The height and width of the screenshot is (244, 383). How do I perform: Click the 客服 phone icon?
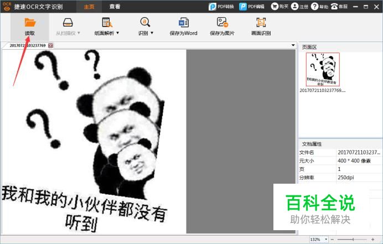coord(334,6)
